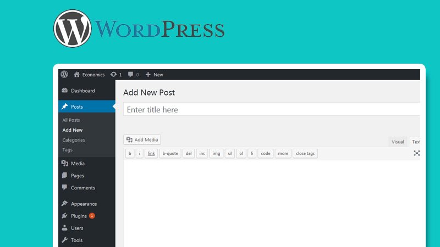Click the Media sidebar icon

coord(65,163)
